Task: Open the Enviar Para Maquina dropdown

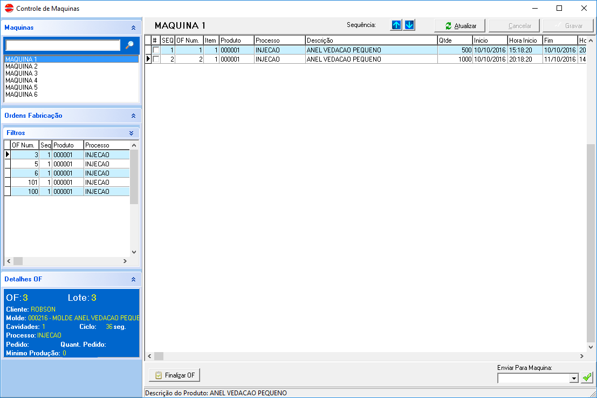Action: (573, 379)
